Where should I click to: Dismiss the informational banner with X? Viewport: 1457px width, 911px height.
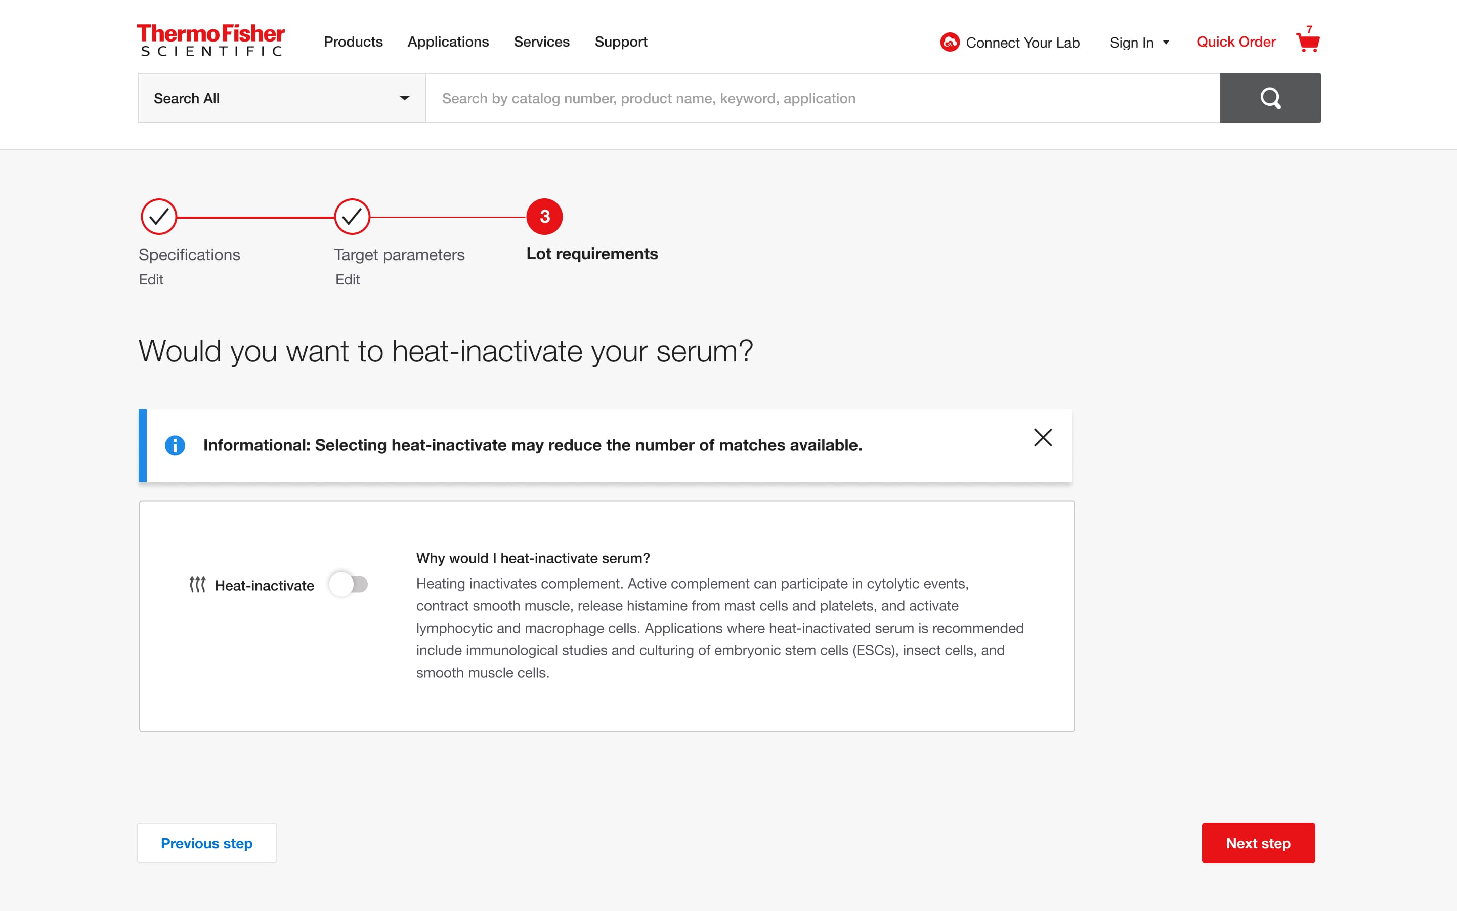pos(1043,437)
